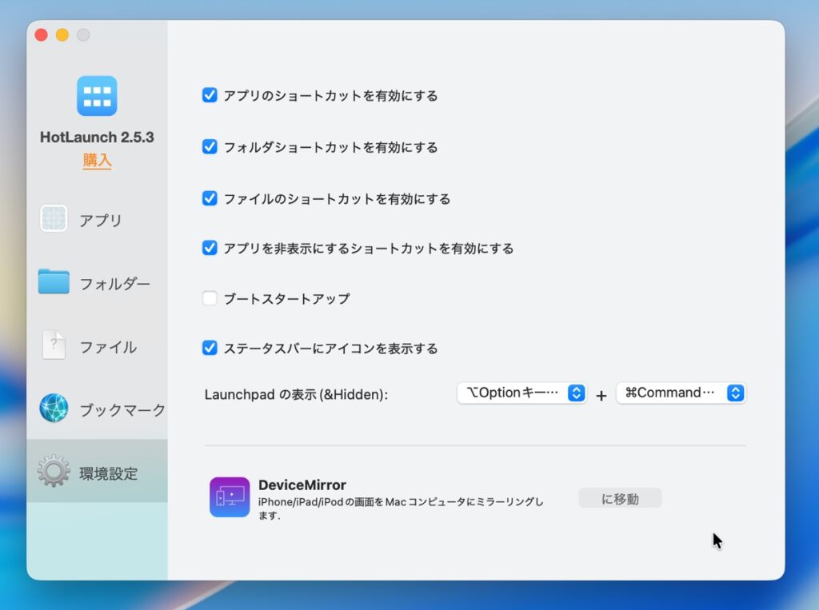Open the ⌥Optionキー modifier dropdown

[521, 393]
